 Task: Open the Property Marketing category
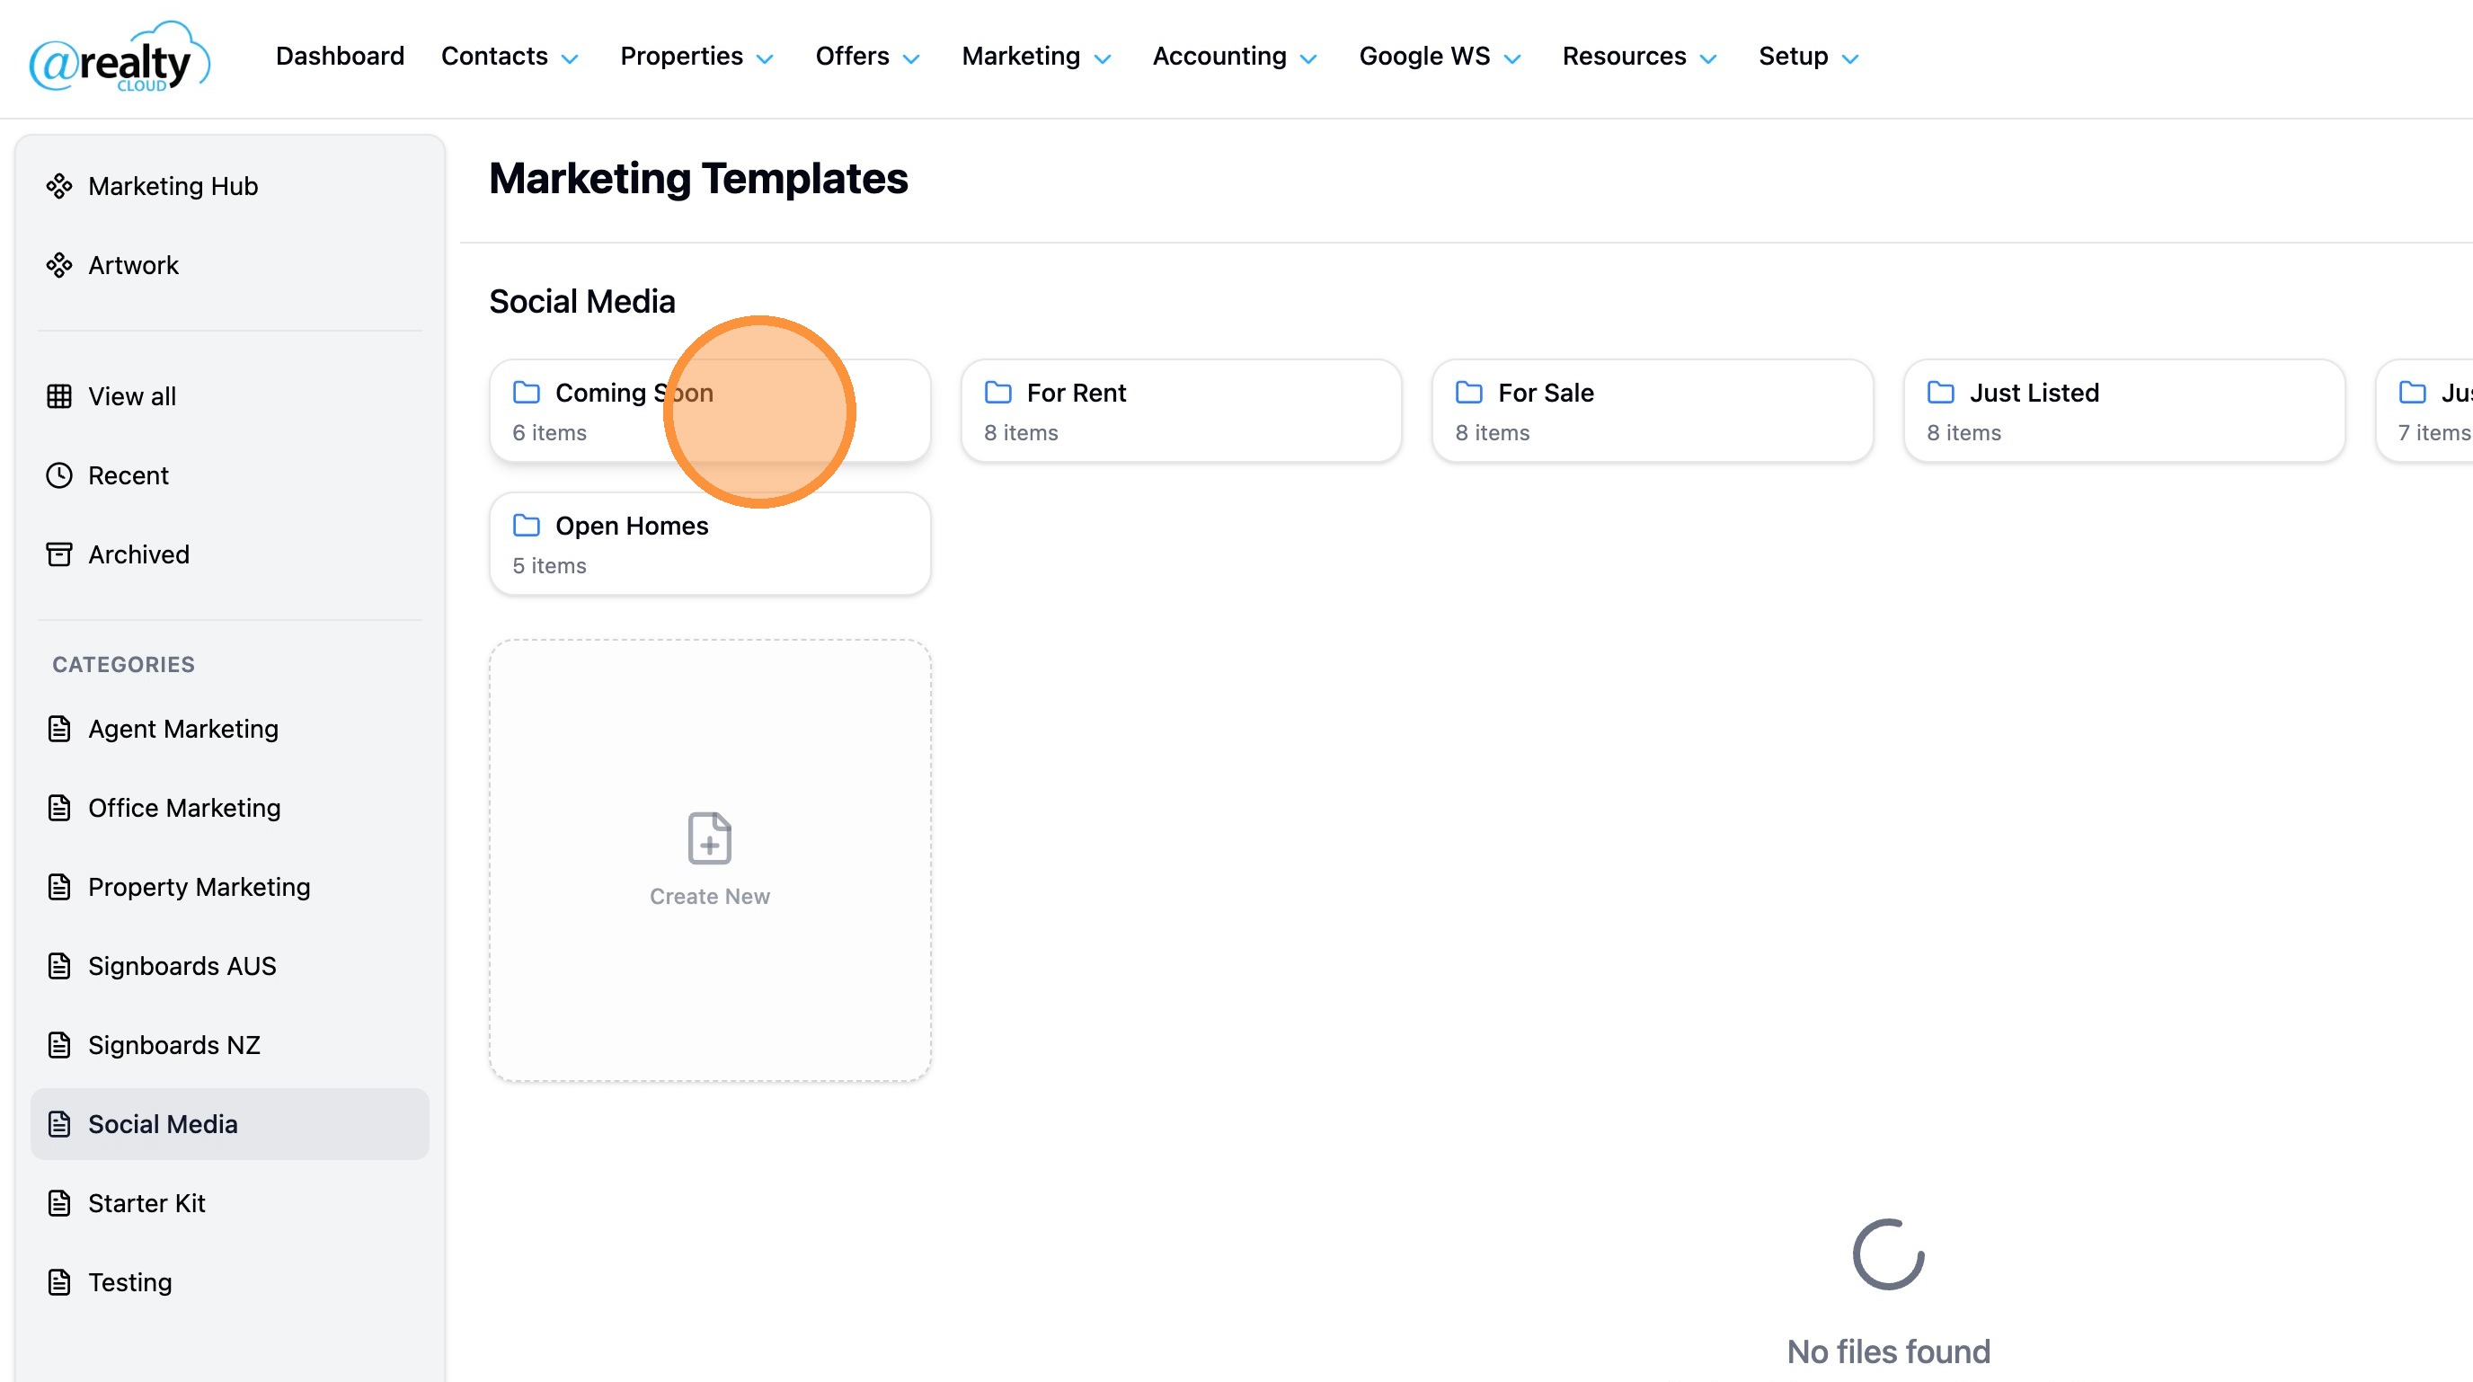(x=229, y=887)
